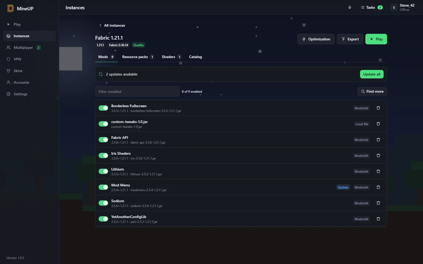423x264 pixels.
Task: Open the Steve_42 account avatar
Action: pos(394,7)
